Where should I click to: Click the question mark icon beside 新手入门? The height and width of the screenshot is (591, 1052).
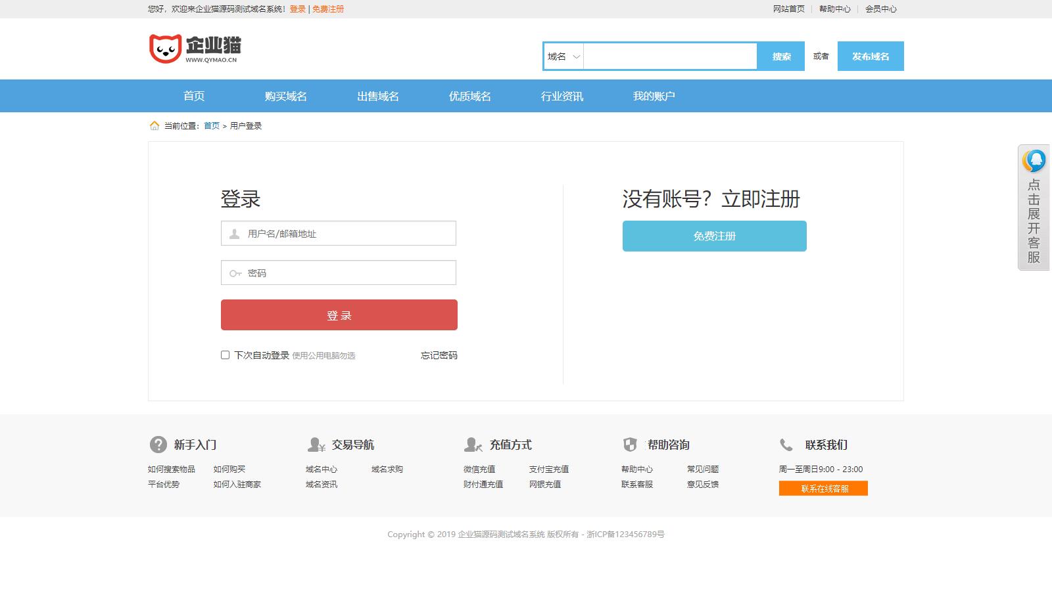click(x=158, y=445)
